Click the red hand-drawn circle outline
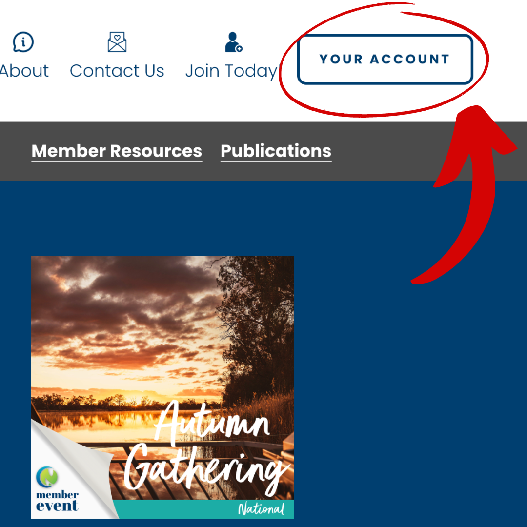This screenshot has height=527, width=527. tap(384, 60)
